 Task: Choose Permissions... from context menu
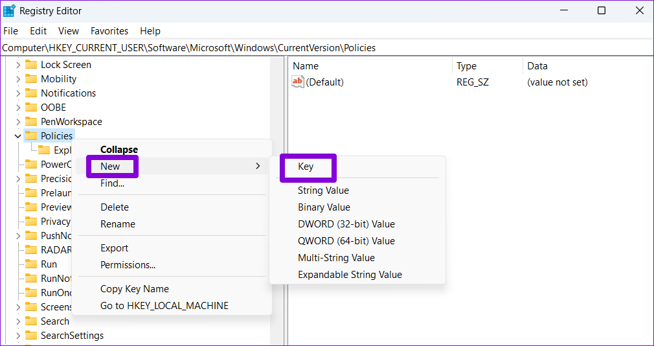pyautogui.click(x=128, y=265)
